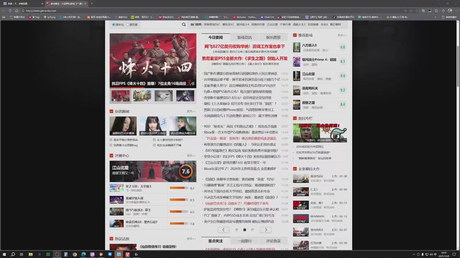Image resolution: width=460 pixels, height=258 pixels.
Task: Switch to the 娱乐图赏 tab
Action: [x=274, y=37]
